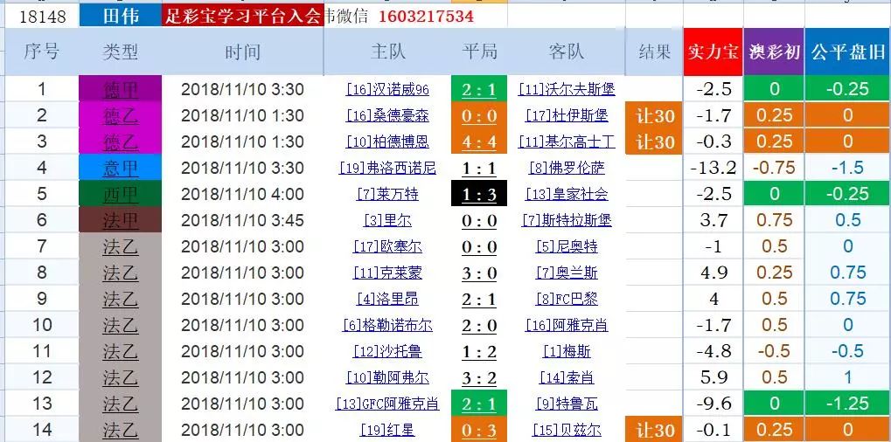
Task: Open the GFC阿雅克肖 team link
Action: (x=387, y=404)
